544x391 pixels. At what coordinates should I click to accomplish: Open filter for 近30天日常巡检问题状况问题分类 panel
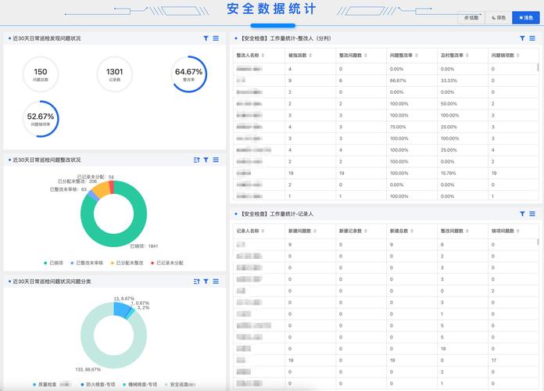(206, 282)
